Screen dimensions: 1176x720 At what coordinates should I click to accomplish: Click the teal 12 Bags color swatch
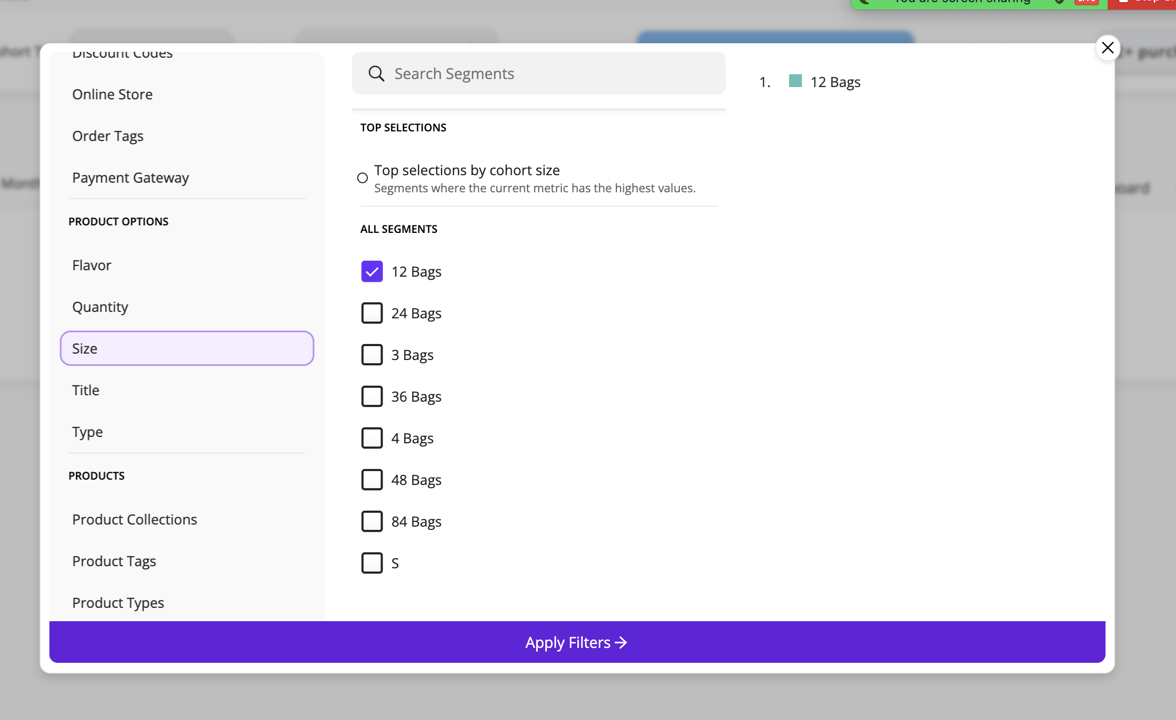point(795,81)
